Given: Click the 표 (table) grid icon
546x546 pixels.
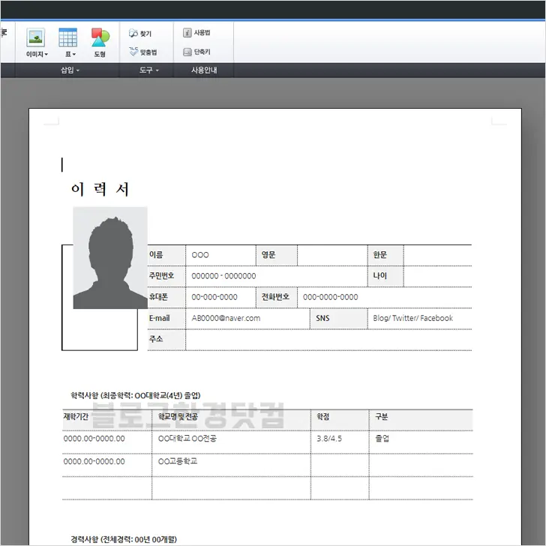Looking at the screenshot, I should coord(68,37).
